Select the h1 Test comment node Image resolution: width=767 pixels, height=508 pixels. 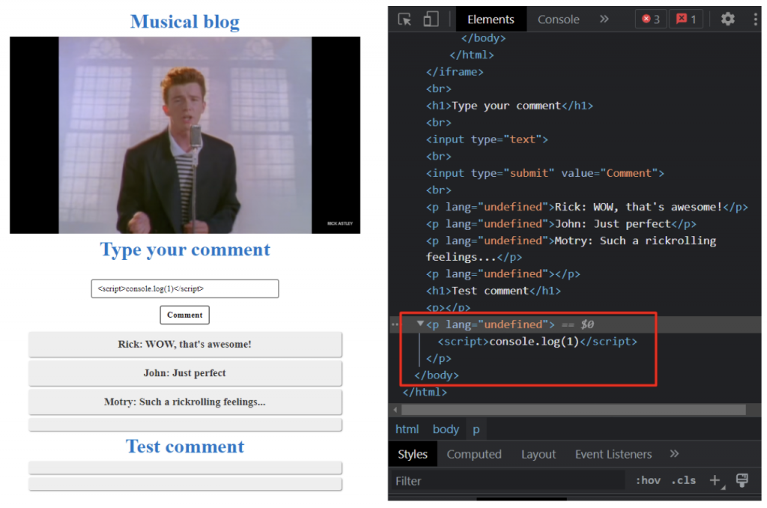493,291
